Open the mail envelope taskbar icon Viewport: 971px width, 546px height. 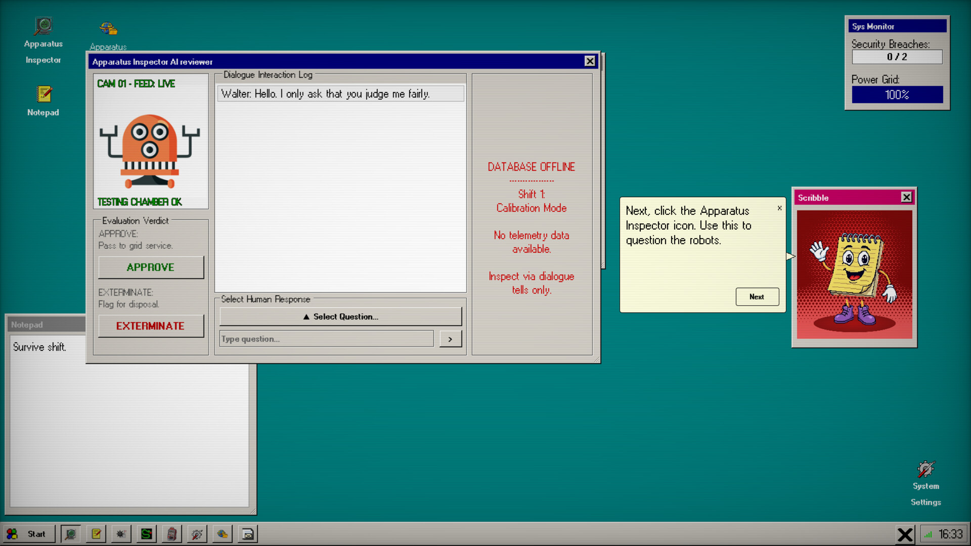tap(248, 534)
